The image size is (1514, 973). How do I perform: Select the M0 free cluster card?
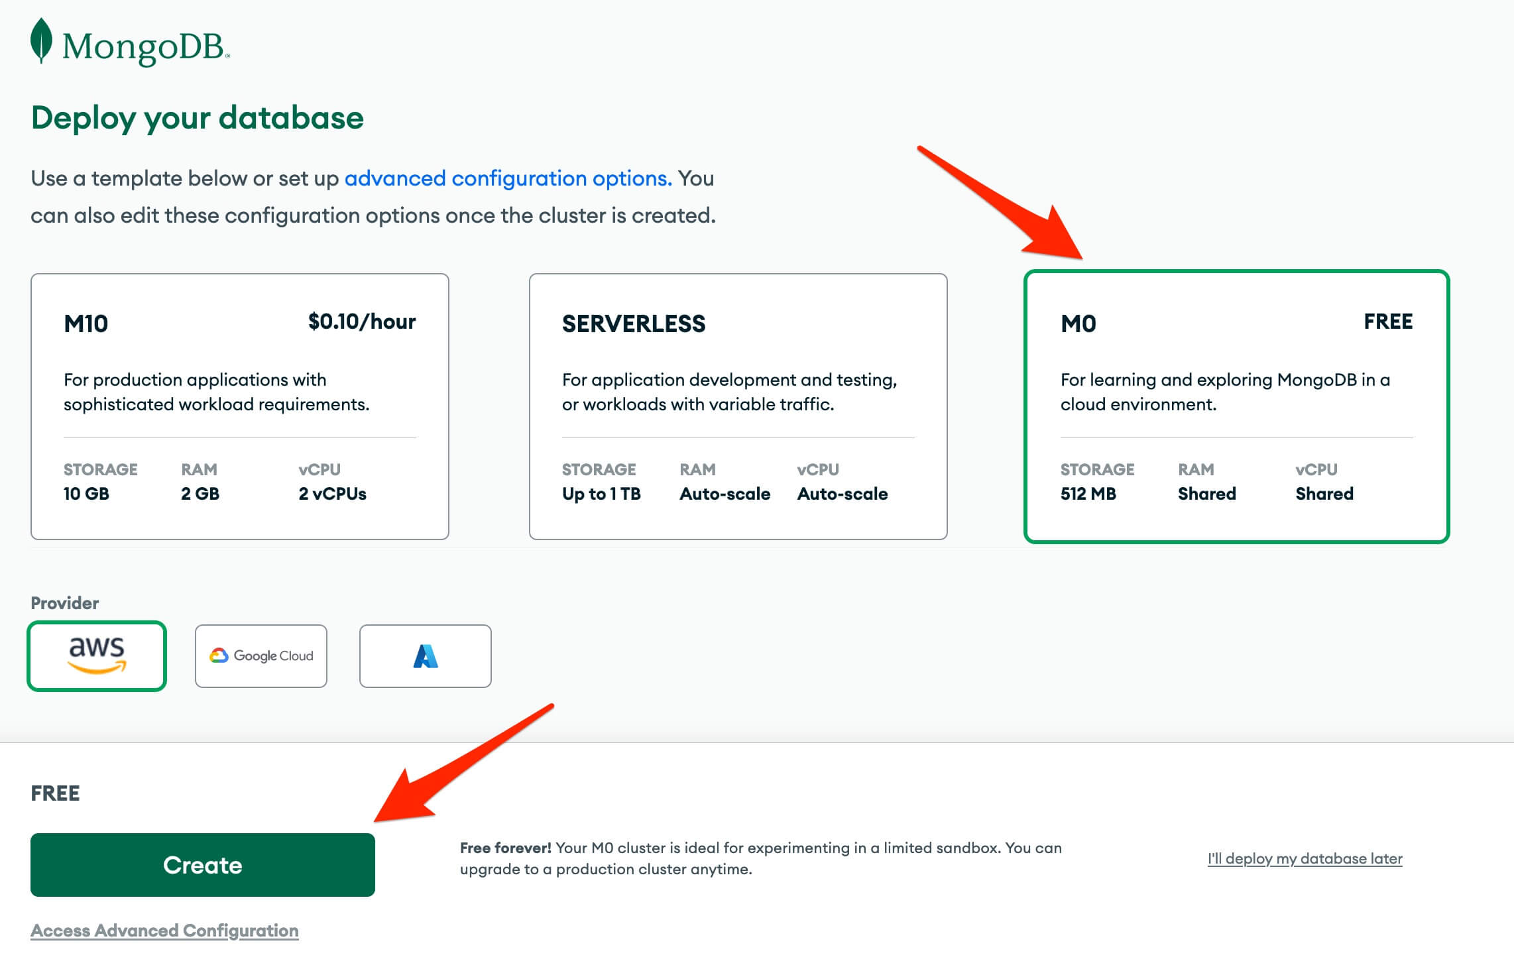[1237, 406]
